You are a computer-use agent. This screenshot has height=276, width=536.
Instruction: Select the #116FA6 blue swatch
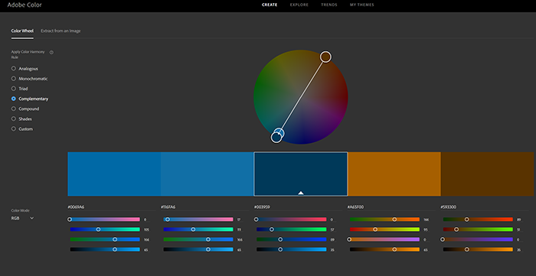pyautogui.click(x=208, y=174)
